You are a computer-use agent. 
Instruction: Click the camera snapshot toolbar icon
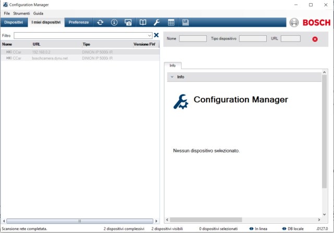tap(128, 22)
